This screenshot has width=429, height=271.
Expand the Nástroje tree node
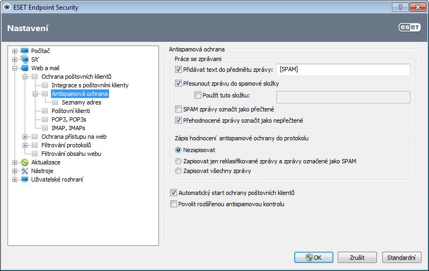tap(15, 171)
